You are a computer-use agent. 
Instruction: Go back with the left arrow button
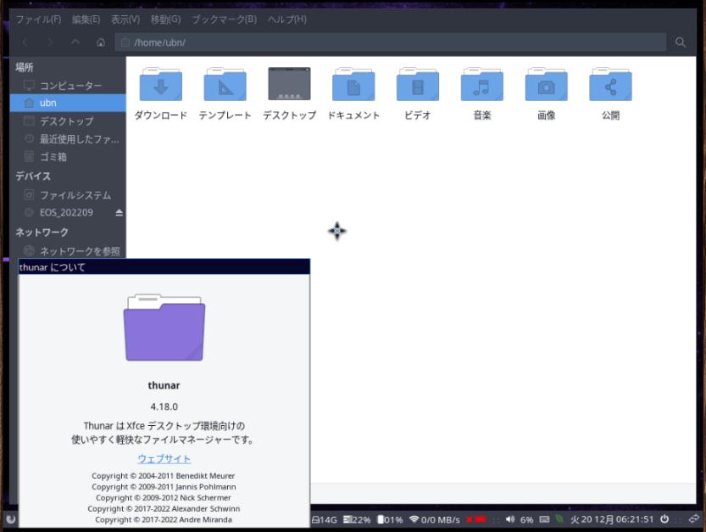click(x=25, y=42)
